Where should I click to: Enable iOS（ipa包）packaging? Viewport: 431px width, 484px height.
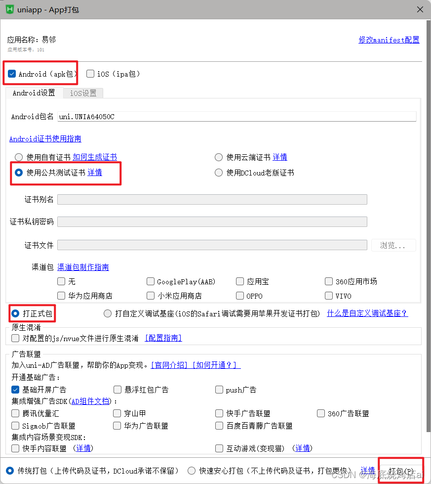90,73
